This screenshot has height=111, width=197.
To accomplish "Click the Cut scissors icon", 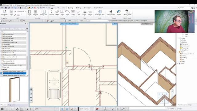I will [x=21, y=8].
